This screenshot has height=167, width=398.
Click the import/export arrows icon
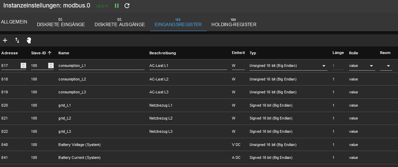[x=17, y=40]
